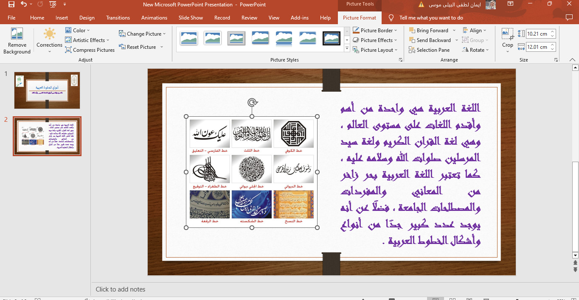This screenshot has height=300, width=579.
Task: Switch to the Home tab
Action: point(37,18)
